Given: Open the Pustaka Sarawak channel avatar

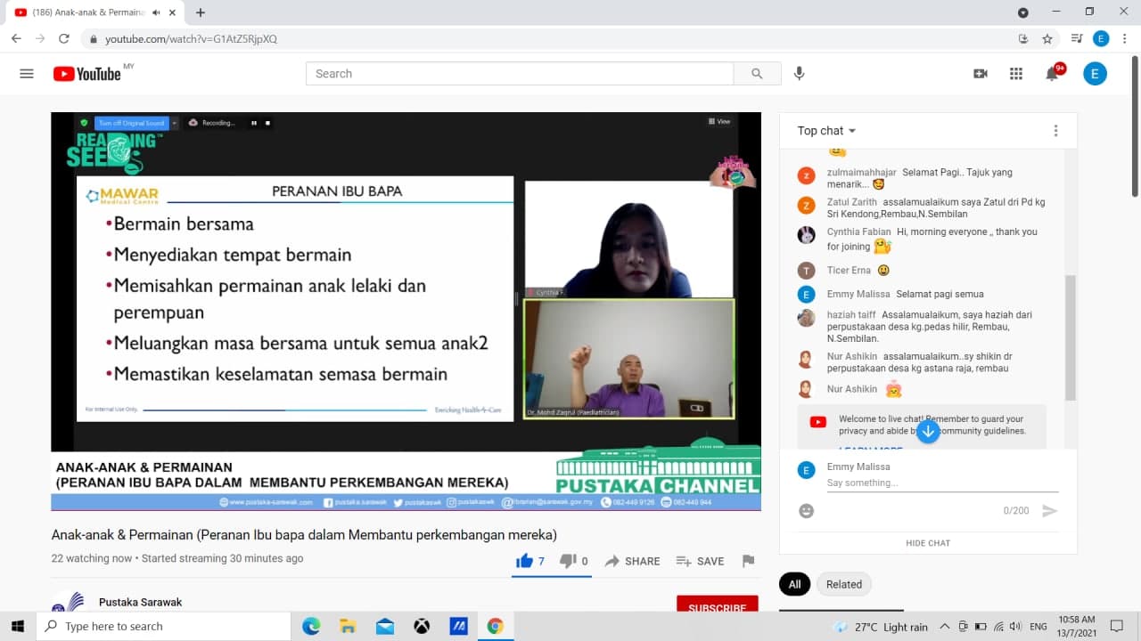Looking at the screenshot, I should tap(68, 601).
